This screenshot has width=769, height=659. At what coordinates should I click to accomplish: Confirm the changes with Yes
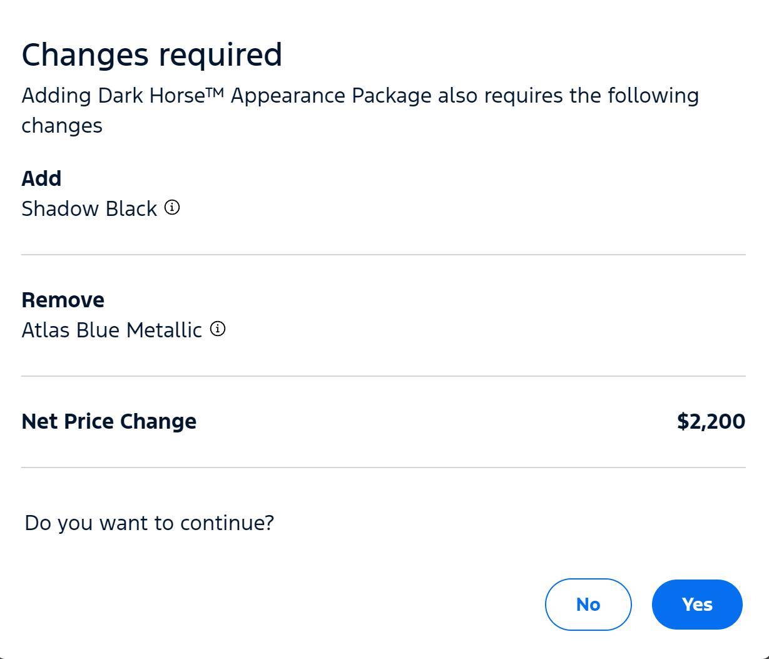[697, 605]
